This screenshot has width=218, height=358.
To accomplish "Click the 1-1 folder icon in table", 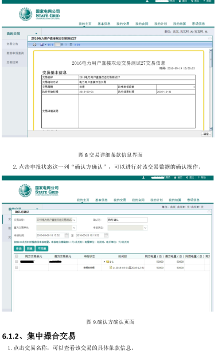I will click(107, 262).
